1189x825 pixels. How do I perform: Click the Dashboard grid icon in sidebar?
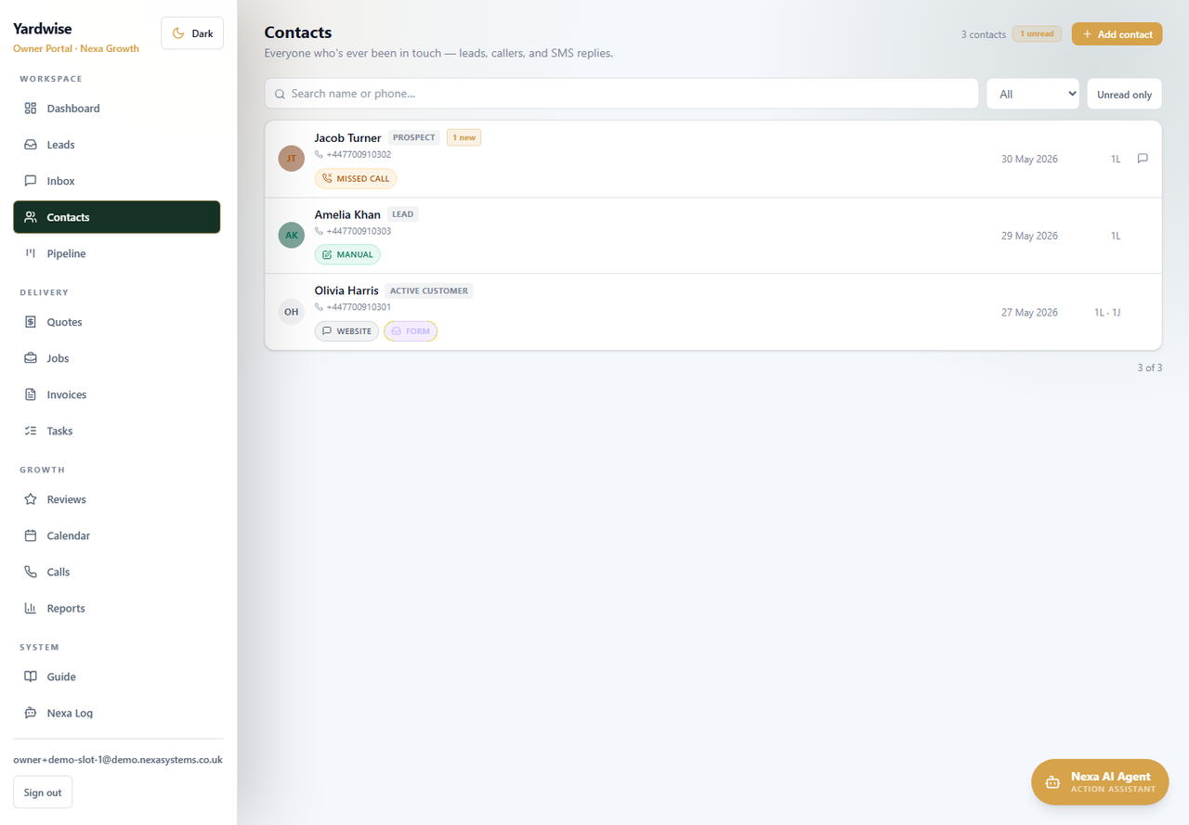click(31, 109)
